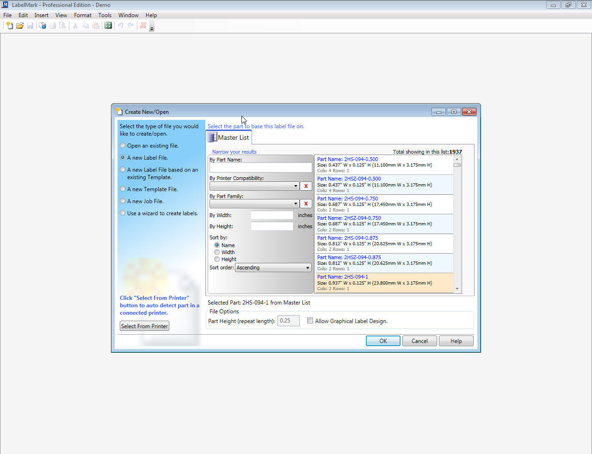Click the part list scrollbar thumb
Image resolution: width=592 pixels, height=454 pixels.
[x=457, y=165]
